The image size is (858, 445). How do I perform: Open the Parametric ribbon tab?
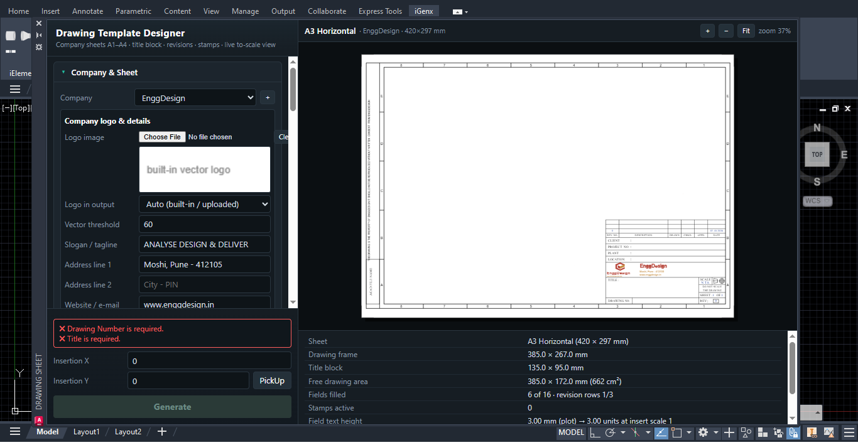134,11
